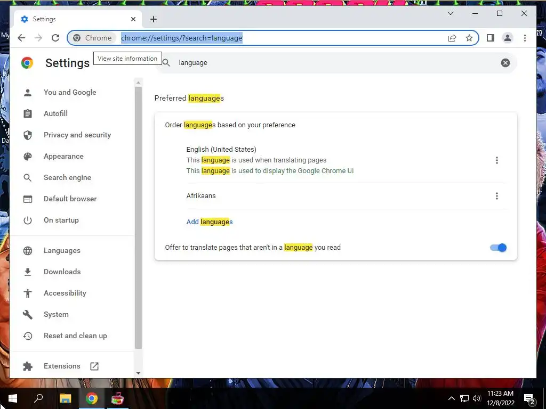Open You and Google section
The height and width of the screenshot is (409, 546).
pos(70,92)
